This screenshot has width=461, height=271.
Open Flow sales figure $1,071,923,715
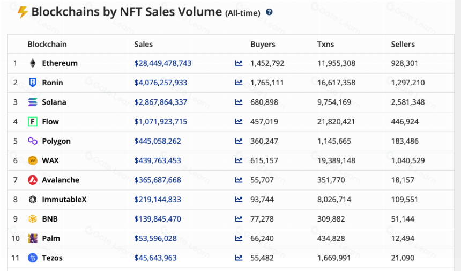tap(160, 121)
